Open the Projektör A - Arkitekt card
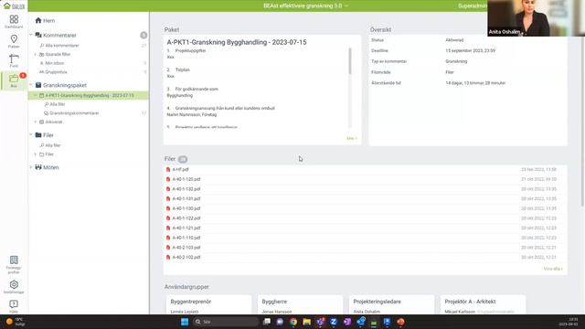 (484, 304)
